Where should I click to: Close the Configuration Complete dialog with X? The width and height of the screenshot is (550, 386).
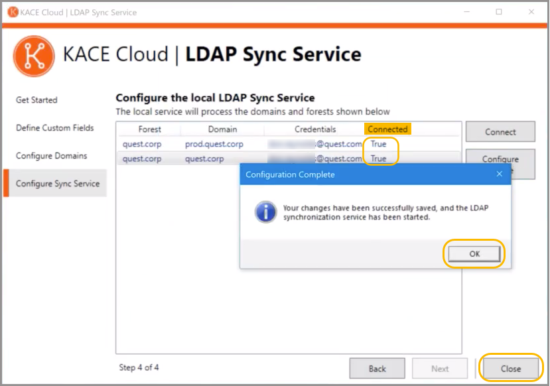coord(500,174)
